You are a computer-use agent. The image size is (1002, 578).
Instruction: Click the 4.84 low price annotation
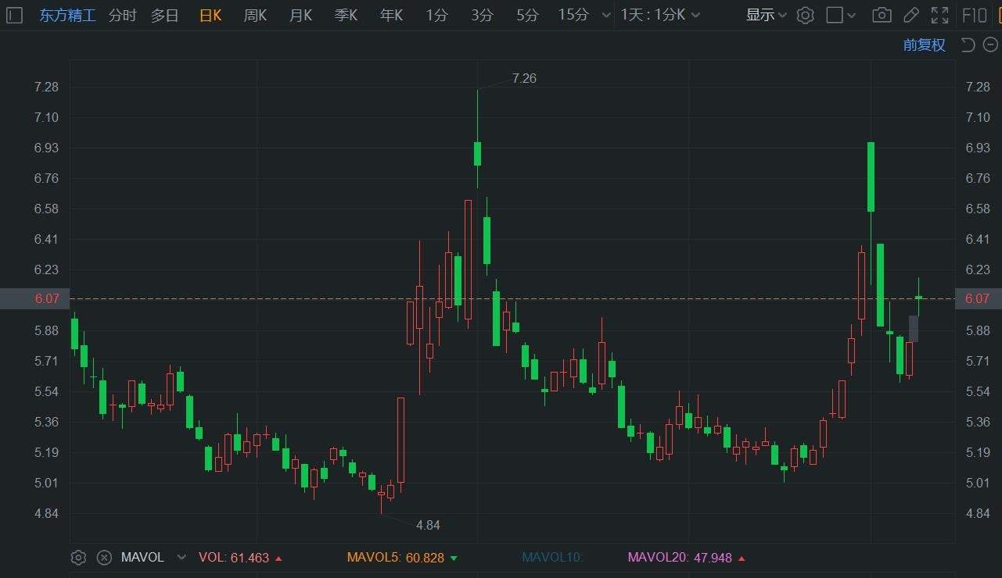(428, 525)
